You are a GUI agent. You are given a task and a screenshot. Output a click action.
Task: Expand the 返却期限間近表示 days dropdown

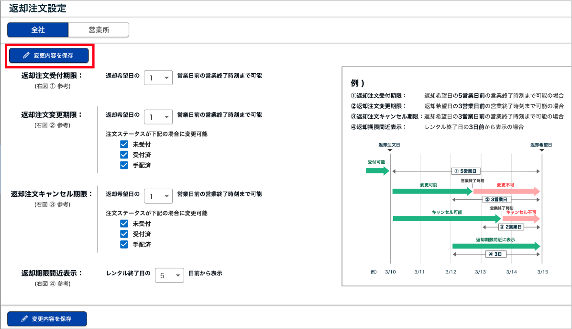point(169,275)
